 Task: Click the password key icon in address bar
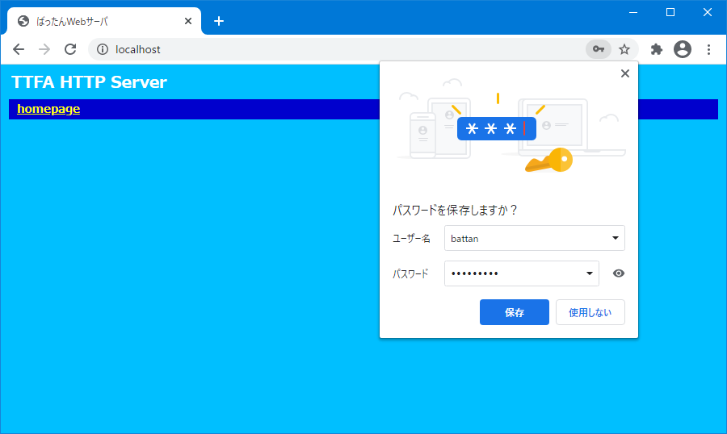[x=599, y=49]
